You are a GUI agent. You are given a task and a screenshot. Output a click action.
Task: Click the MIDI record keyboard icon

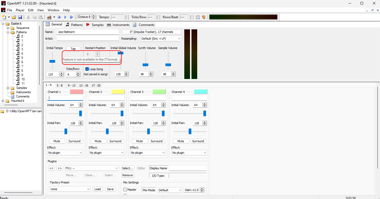click(49, 17)
